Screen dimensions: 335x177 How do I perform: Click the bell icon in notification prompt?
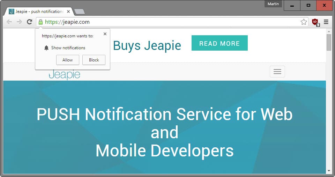tap(46, 48)
